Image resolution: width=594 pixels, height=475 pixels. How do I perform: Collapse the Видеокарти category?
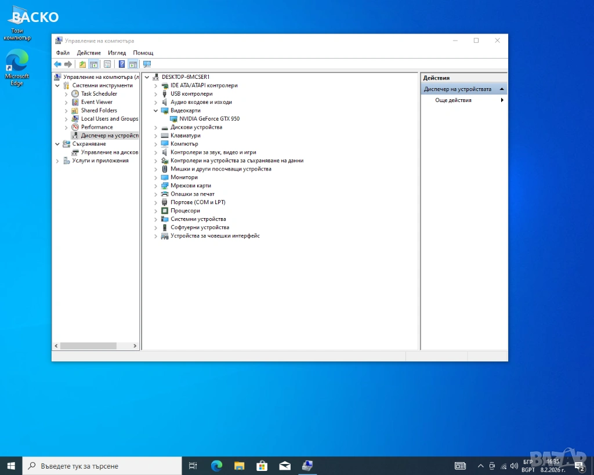coord(155,110)
